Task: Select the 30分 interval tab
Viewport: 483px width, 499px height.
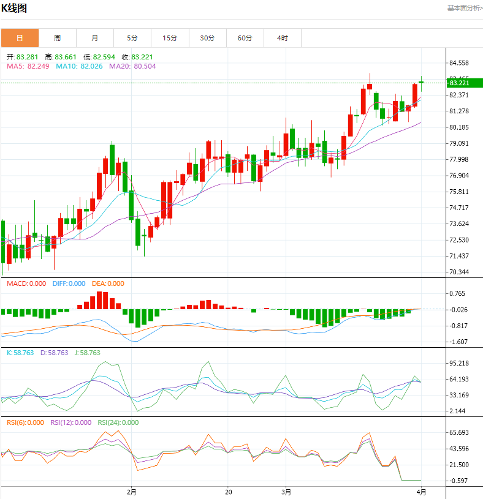Action: (207, 38)
